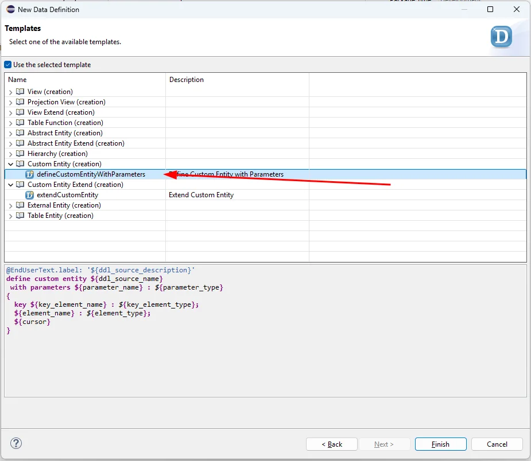This screenshot has height=461, width=531.
Task: Select View (creation) label
Action: 50,92
